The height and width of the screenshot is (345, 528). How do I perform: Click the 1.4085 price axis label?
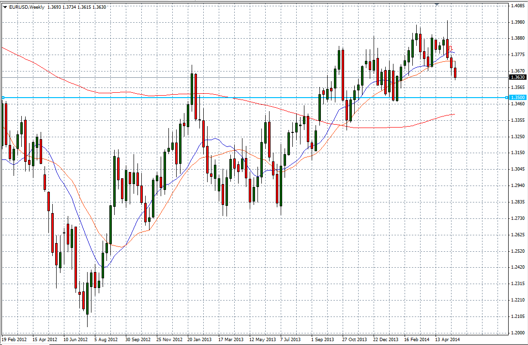518,5
